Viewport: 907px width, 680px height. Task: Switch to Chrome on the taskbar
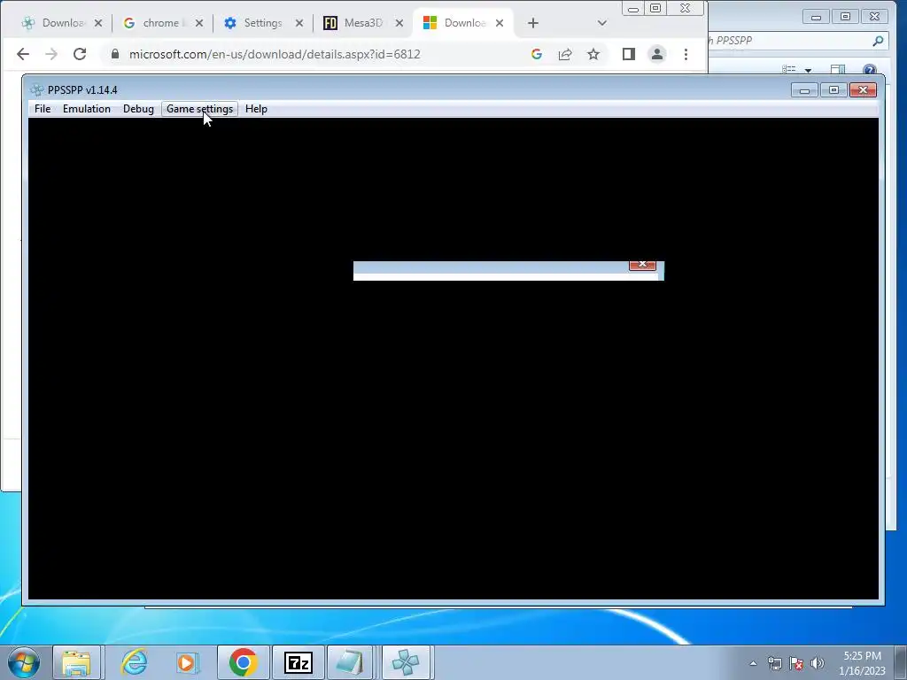pyautogui.click(x=243, y=662)
